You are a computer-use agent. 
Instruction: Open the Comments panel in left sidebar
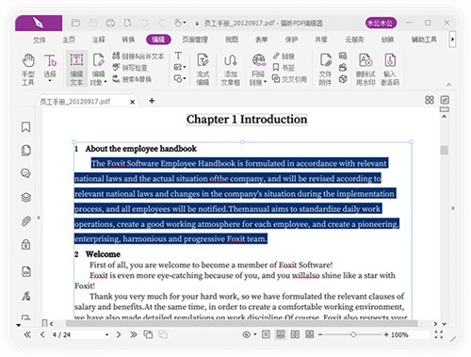click(25, 173)
